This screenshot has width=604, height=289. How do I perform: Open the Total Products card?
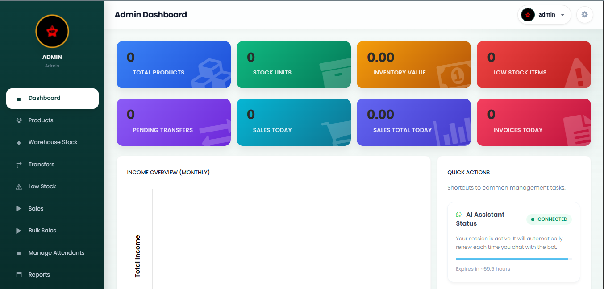[174, 65]
